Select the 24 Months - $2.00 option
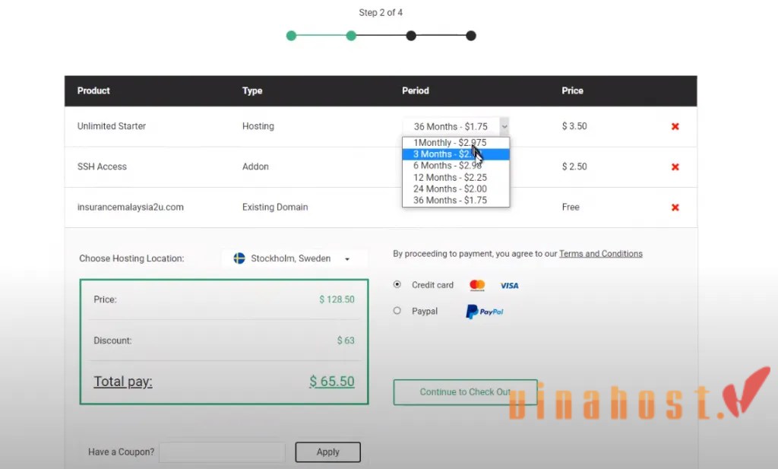Viewport: 778px width, 469px height. [450, 189]
